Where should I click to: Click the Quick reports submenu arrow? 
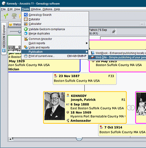point(87,43)
